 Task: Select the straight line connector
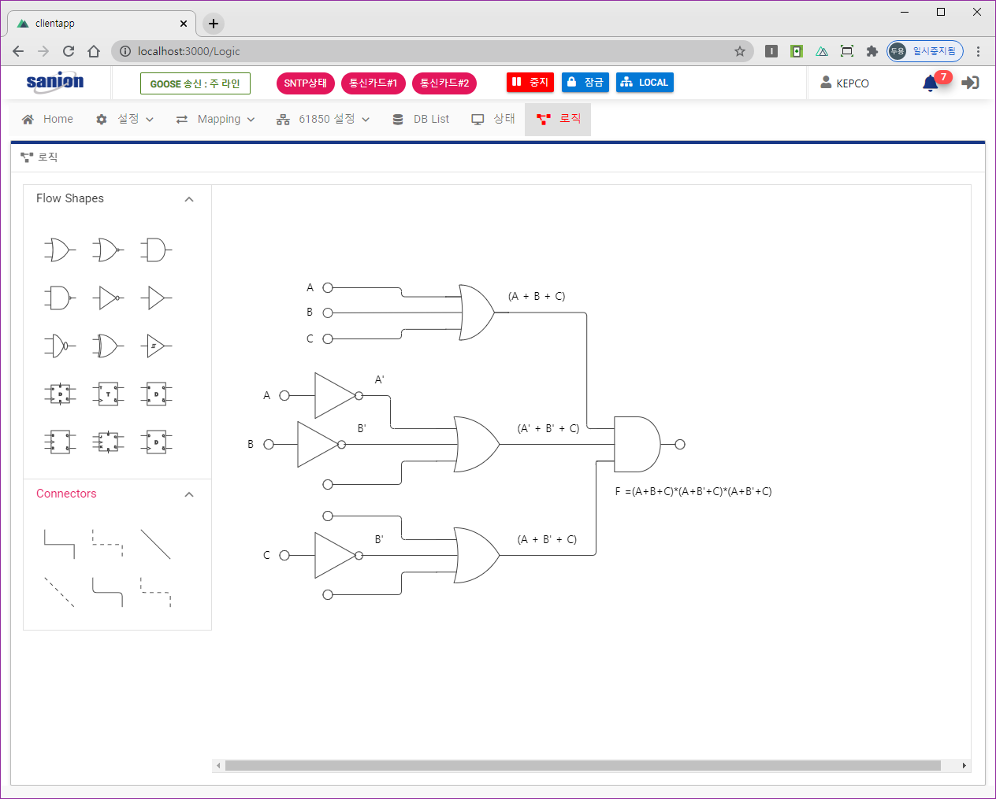(156, 545)
